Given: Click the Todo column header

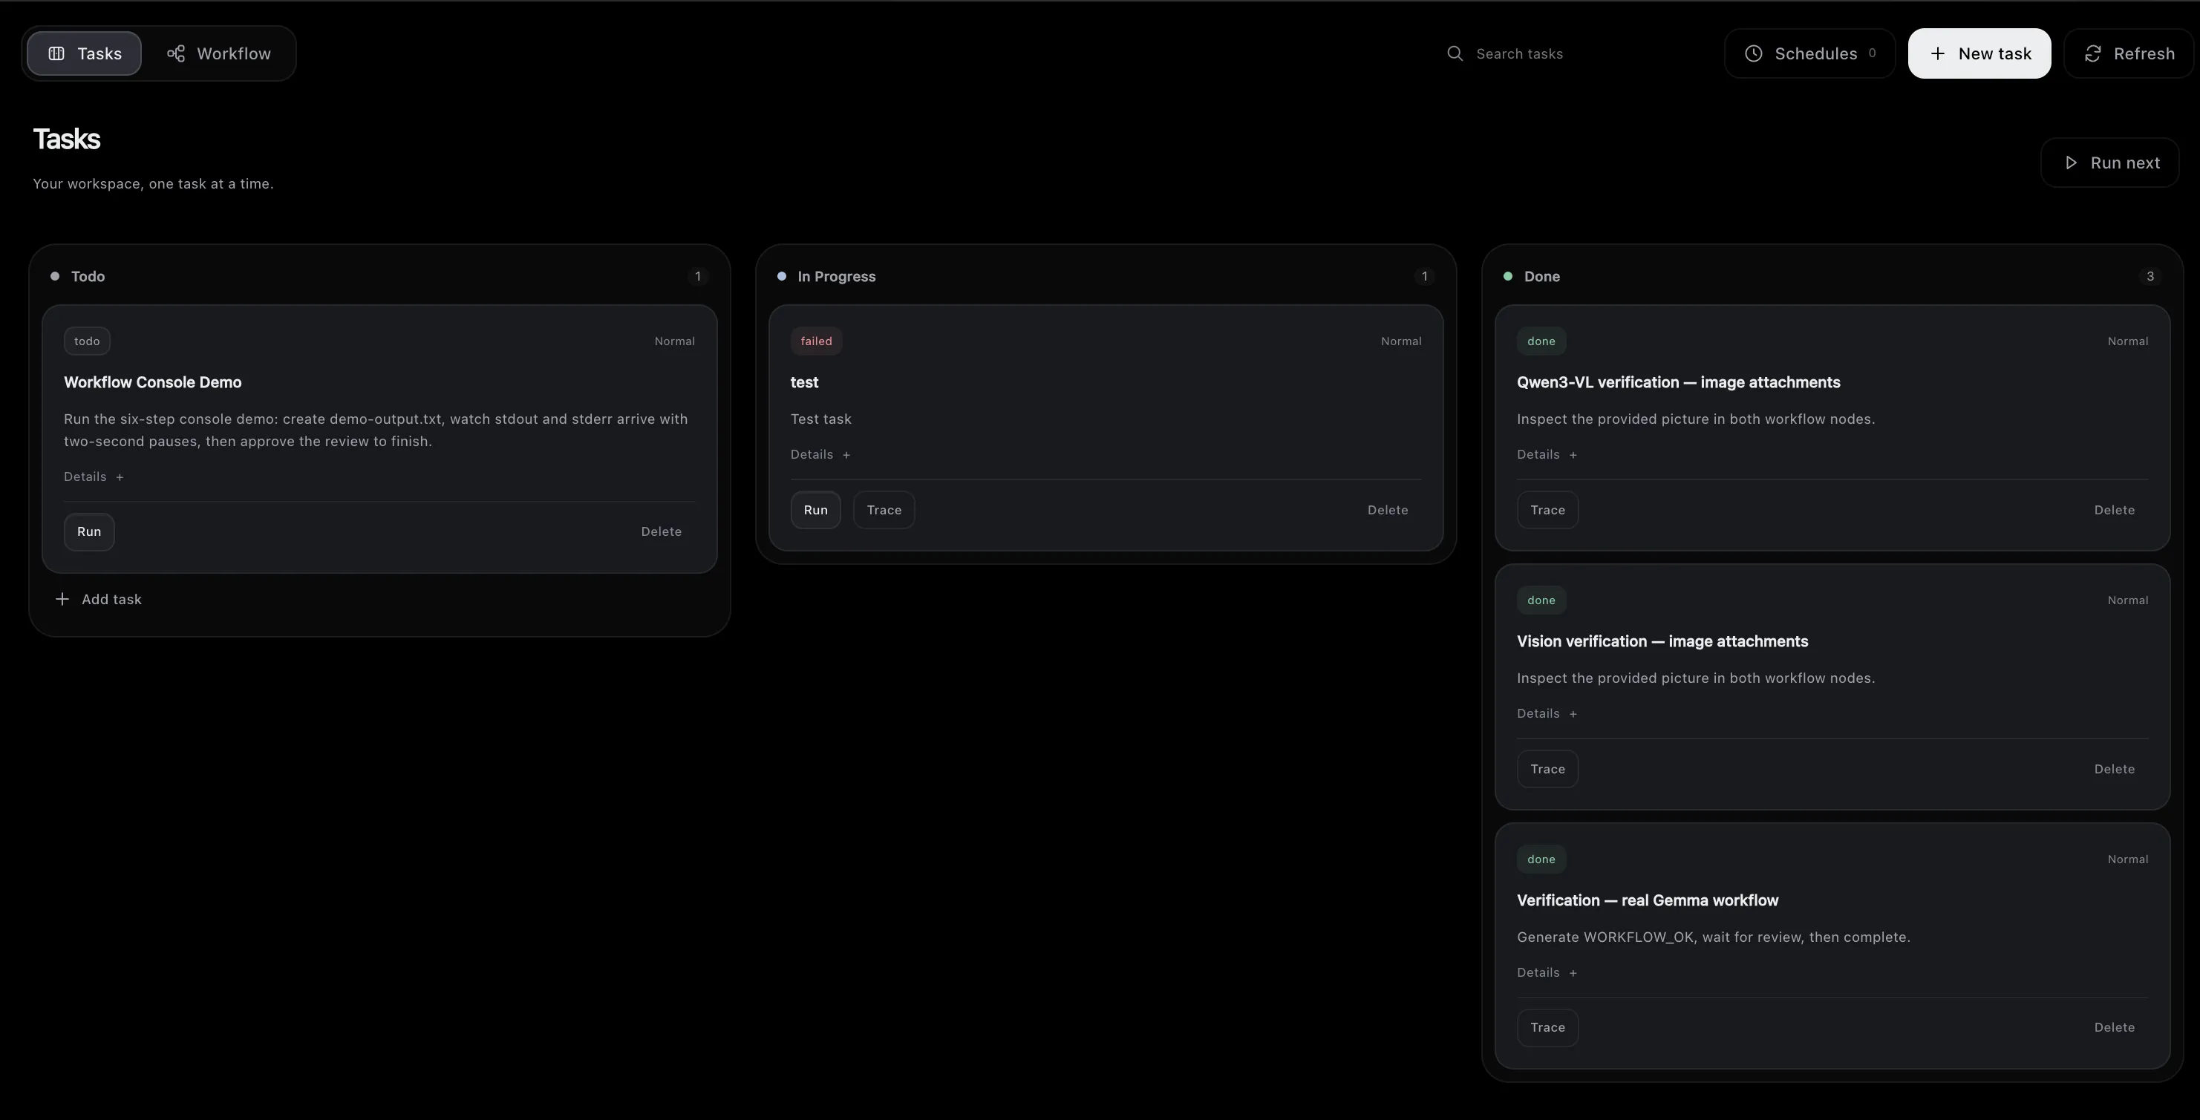Looking at the screenshot, I should [87, 277].
